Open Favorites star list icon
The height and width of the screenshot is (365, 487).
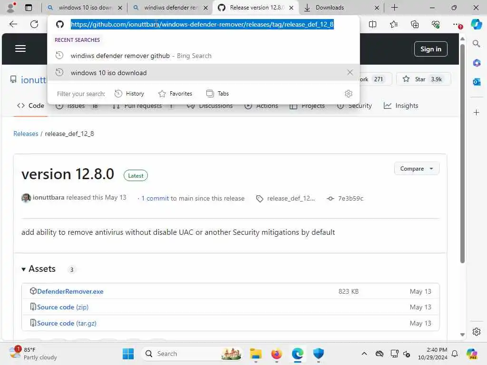pos(393,24)
